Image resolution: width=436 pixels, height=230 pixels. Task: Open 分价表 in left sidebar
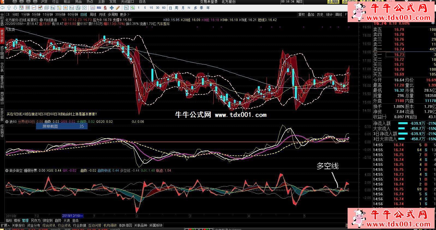coord(2,67)
